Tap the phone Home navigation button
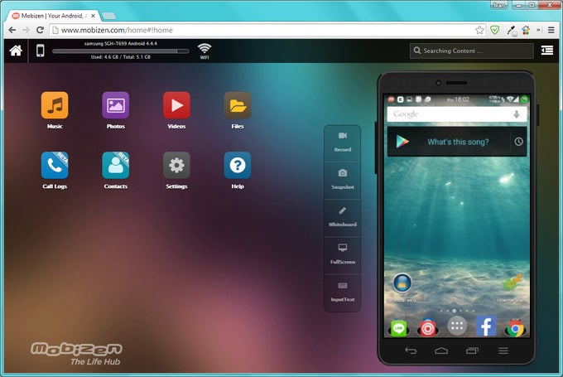This screenshot has height=377, width=563. 441,350
